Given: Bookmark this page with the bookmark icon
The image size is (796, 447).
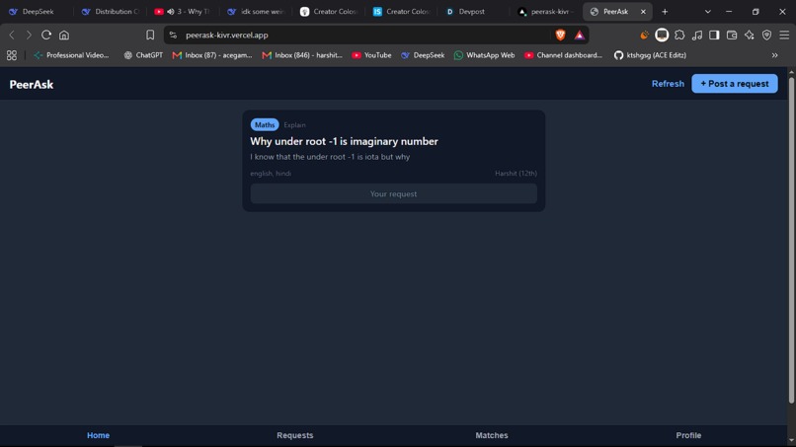Looking at the screenshot, I should [150, 35].
